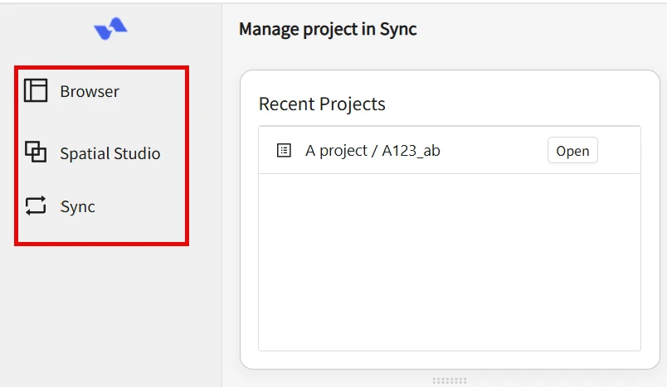Viewport: 667px width, 387px height.
Task: Click the list icon beside A project
Action: [284, 150]
